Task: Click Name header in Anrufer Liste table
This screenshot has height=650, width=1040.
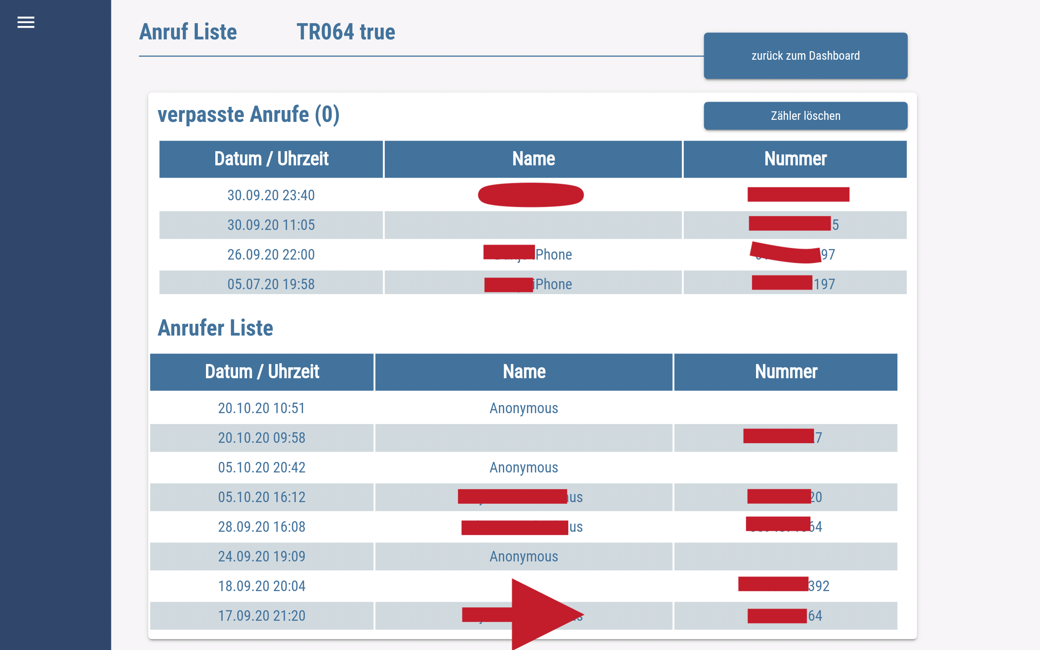Action: (x=523, y=372)
